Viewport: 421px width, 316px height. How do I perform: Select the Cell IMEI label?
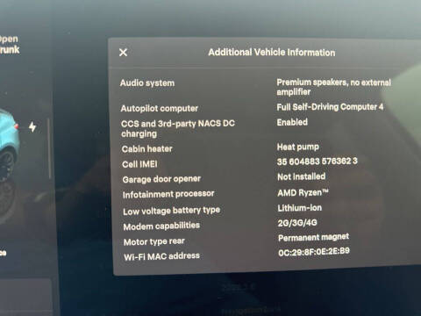[139, 164]
